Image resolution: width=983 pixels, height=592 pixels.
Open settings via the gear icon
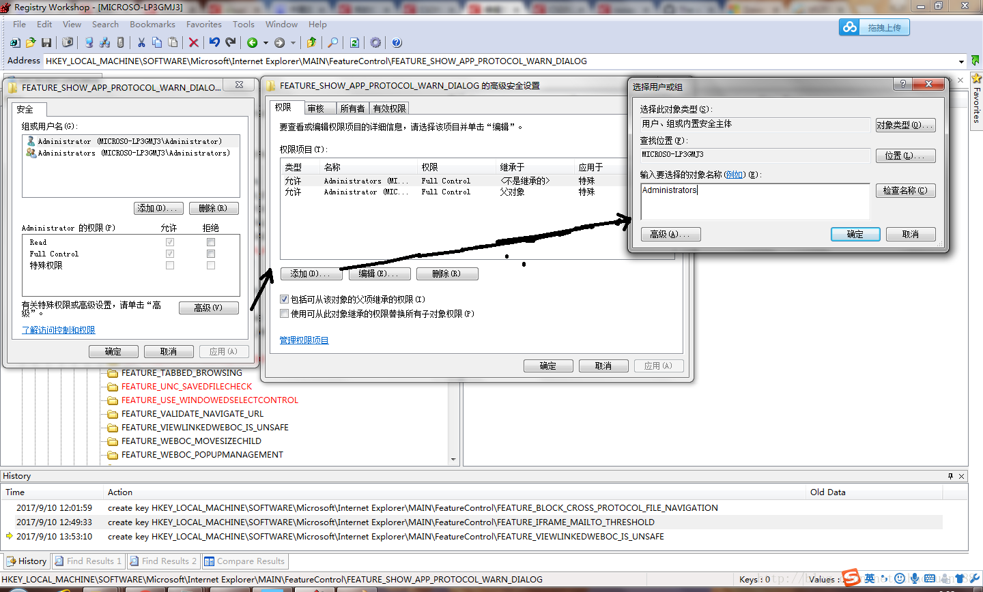(x=375, y=43)
